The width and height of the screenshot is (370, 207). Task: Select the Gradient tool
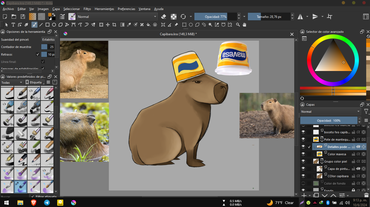122,25
